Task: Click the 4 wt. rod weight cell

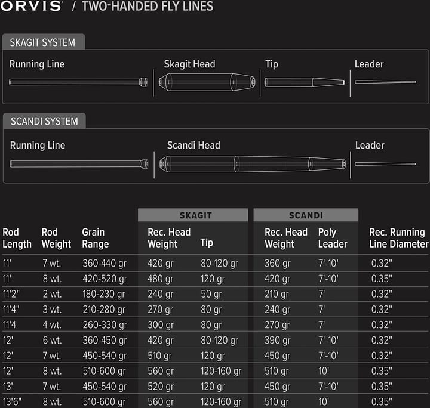Action: (52, 324)
